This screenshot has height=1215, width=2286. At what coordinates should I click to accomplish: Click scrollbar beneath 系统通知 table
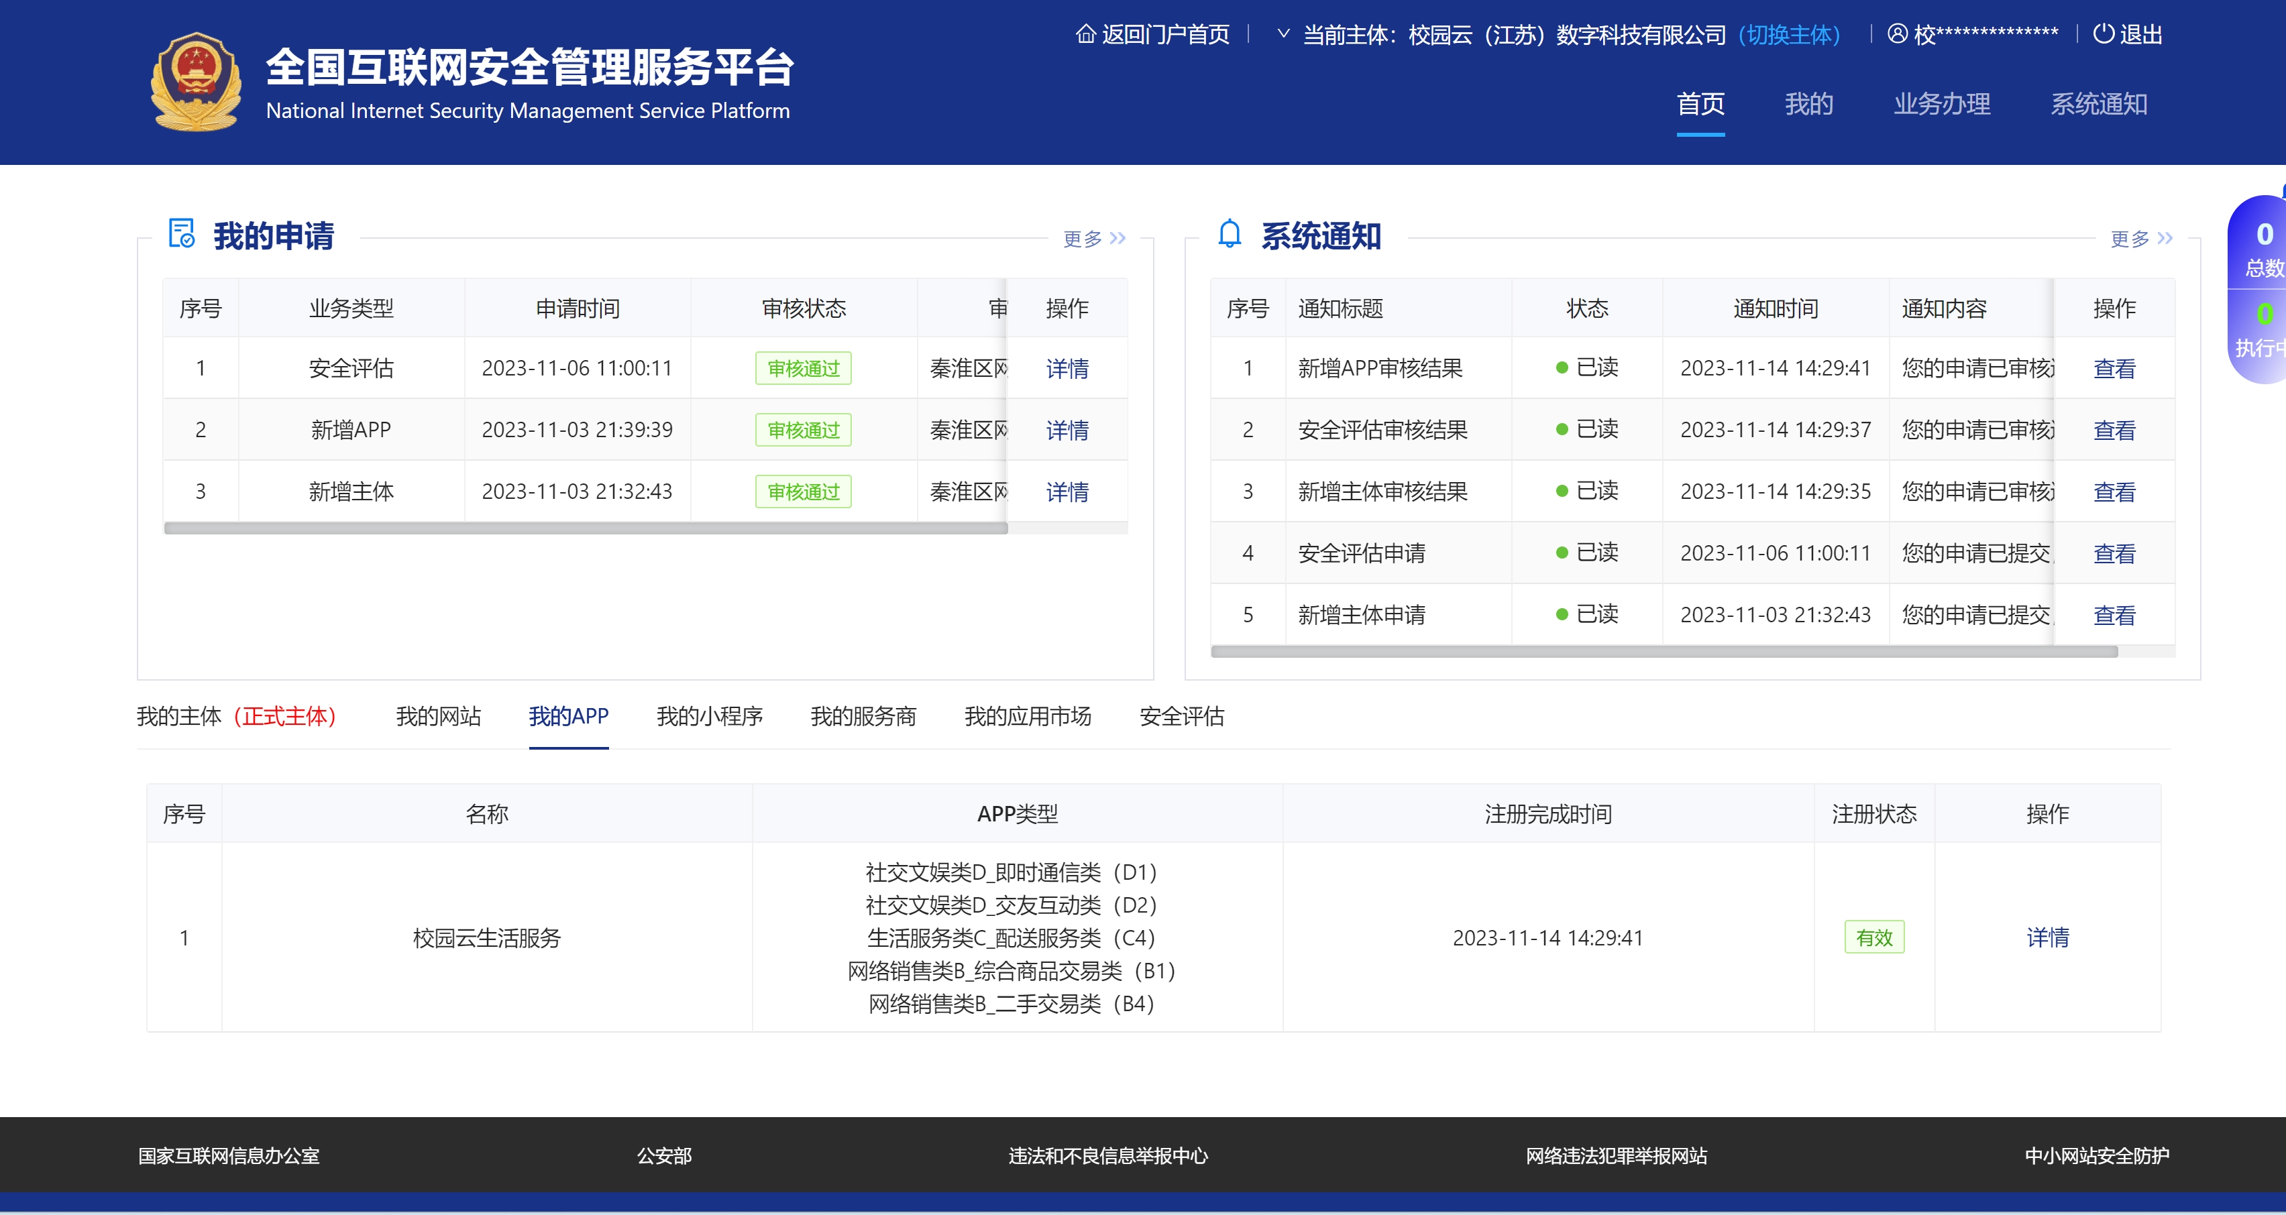tap(1664, 652)
